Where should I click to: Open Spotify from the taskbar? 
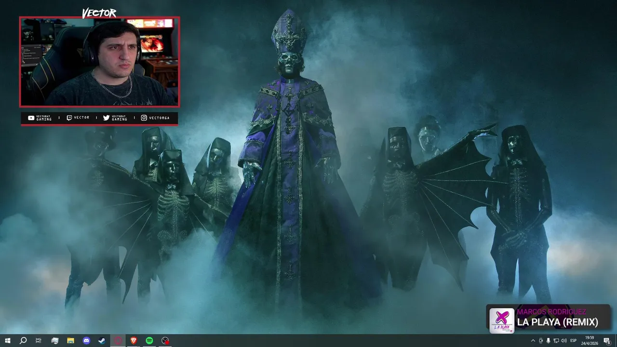coord(149,341)
